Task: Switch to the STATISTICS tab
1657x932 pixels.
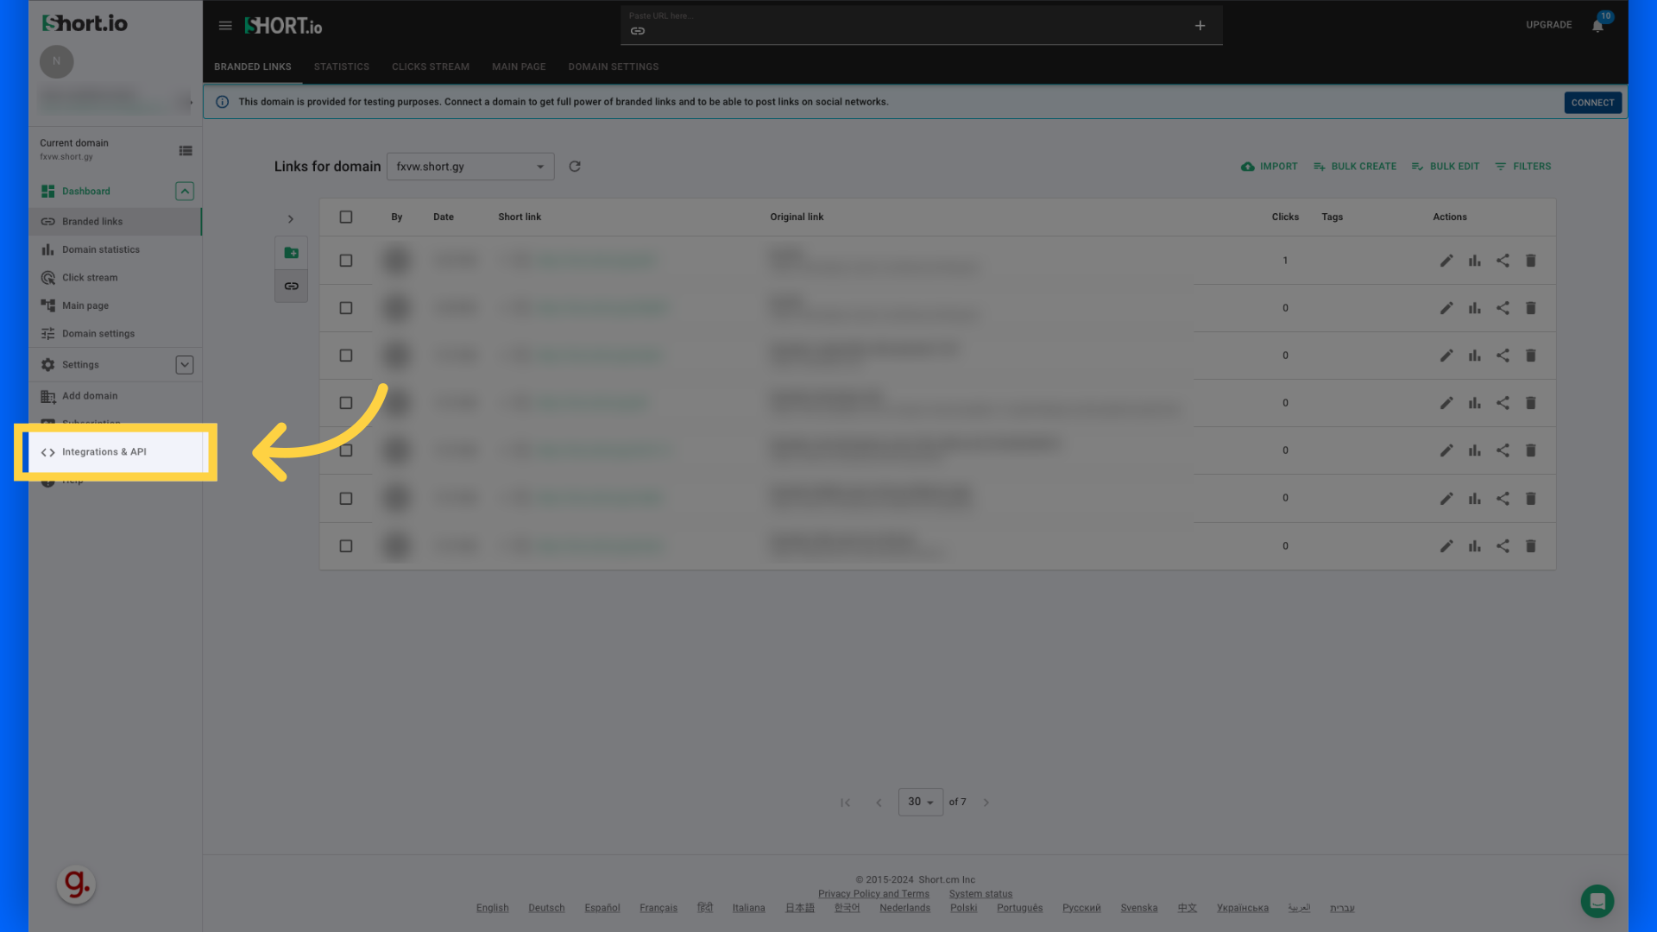Action: (x=341, y=66)
